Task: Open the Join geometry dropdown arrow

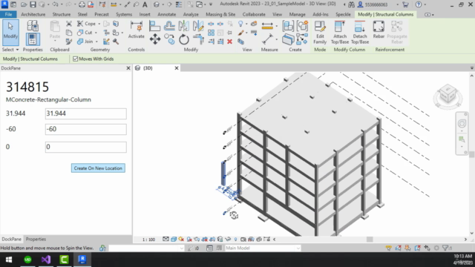Action: pyautogui.click(x=96, y=42)
